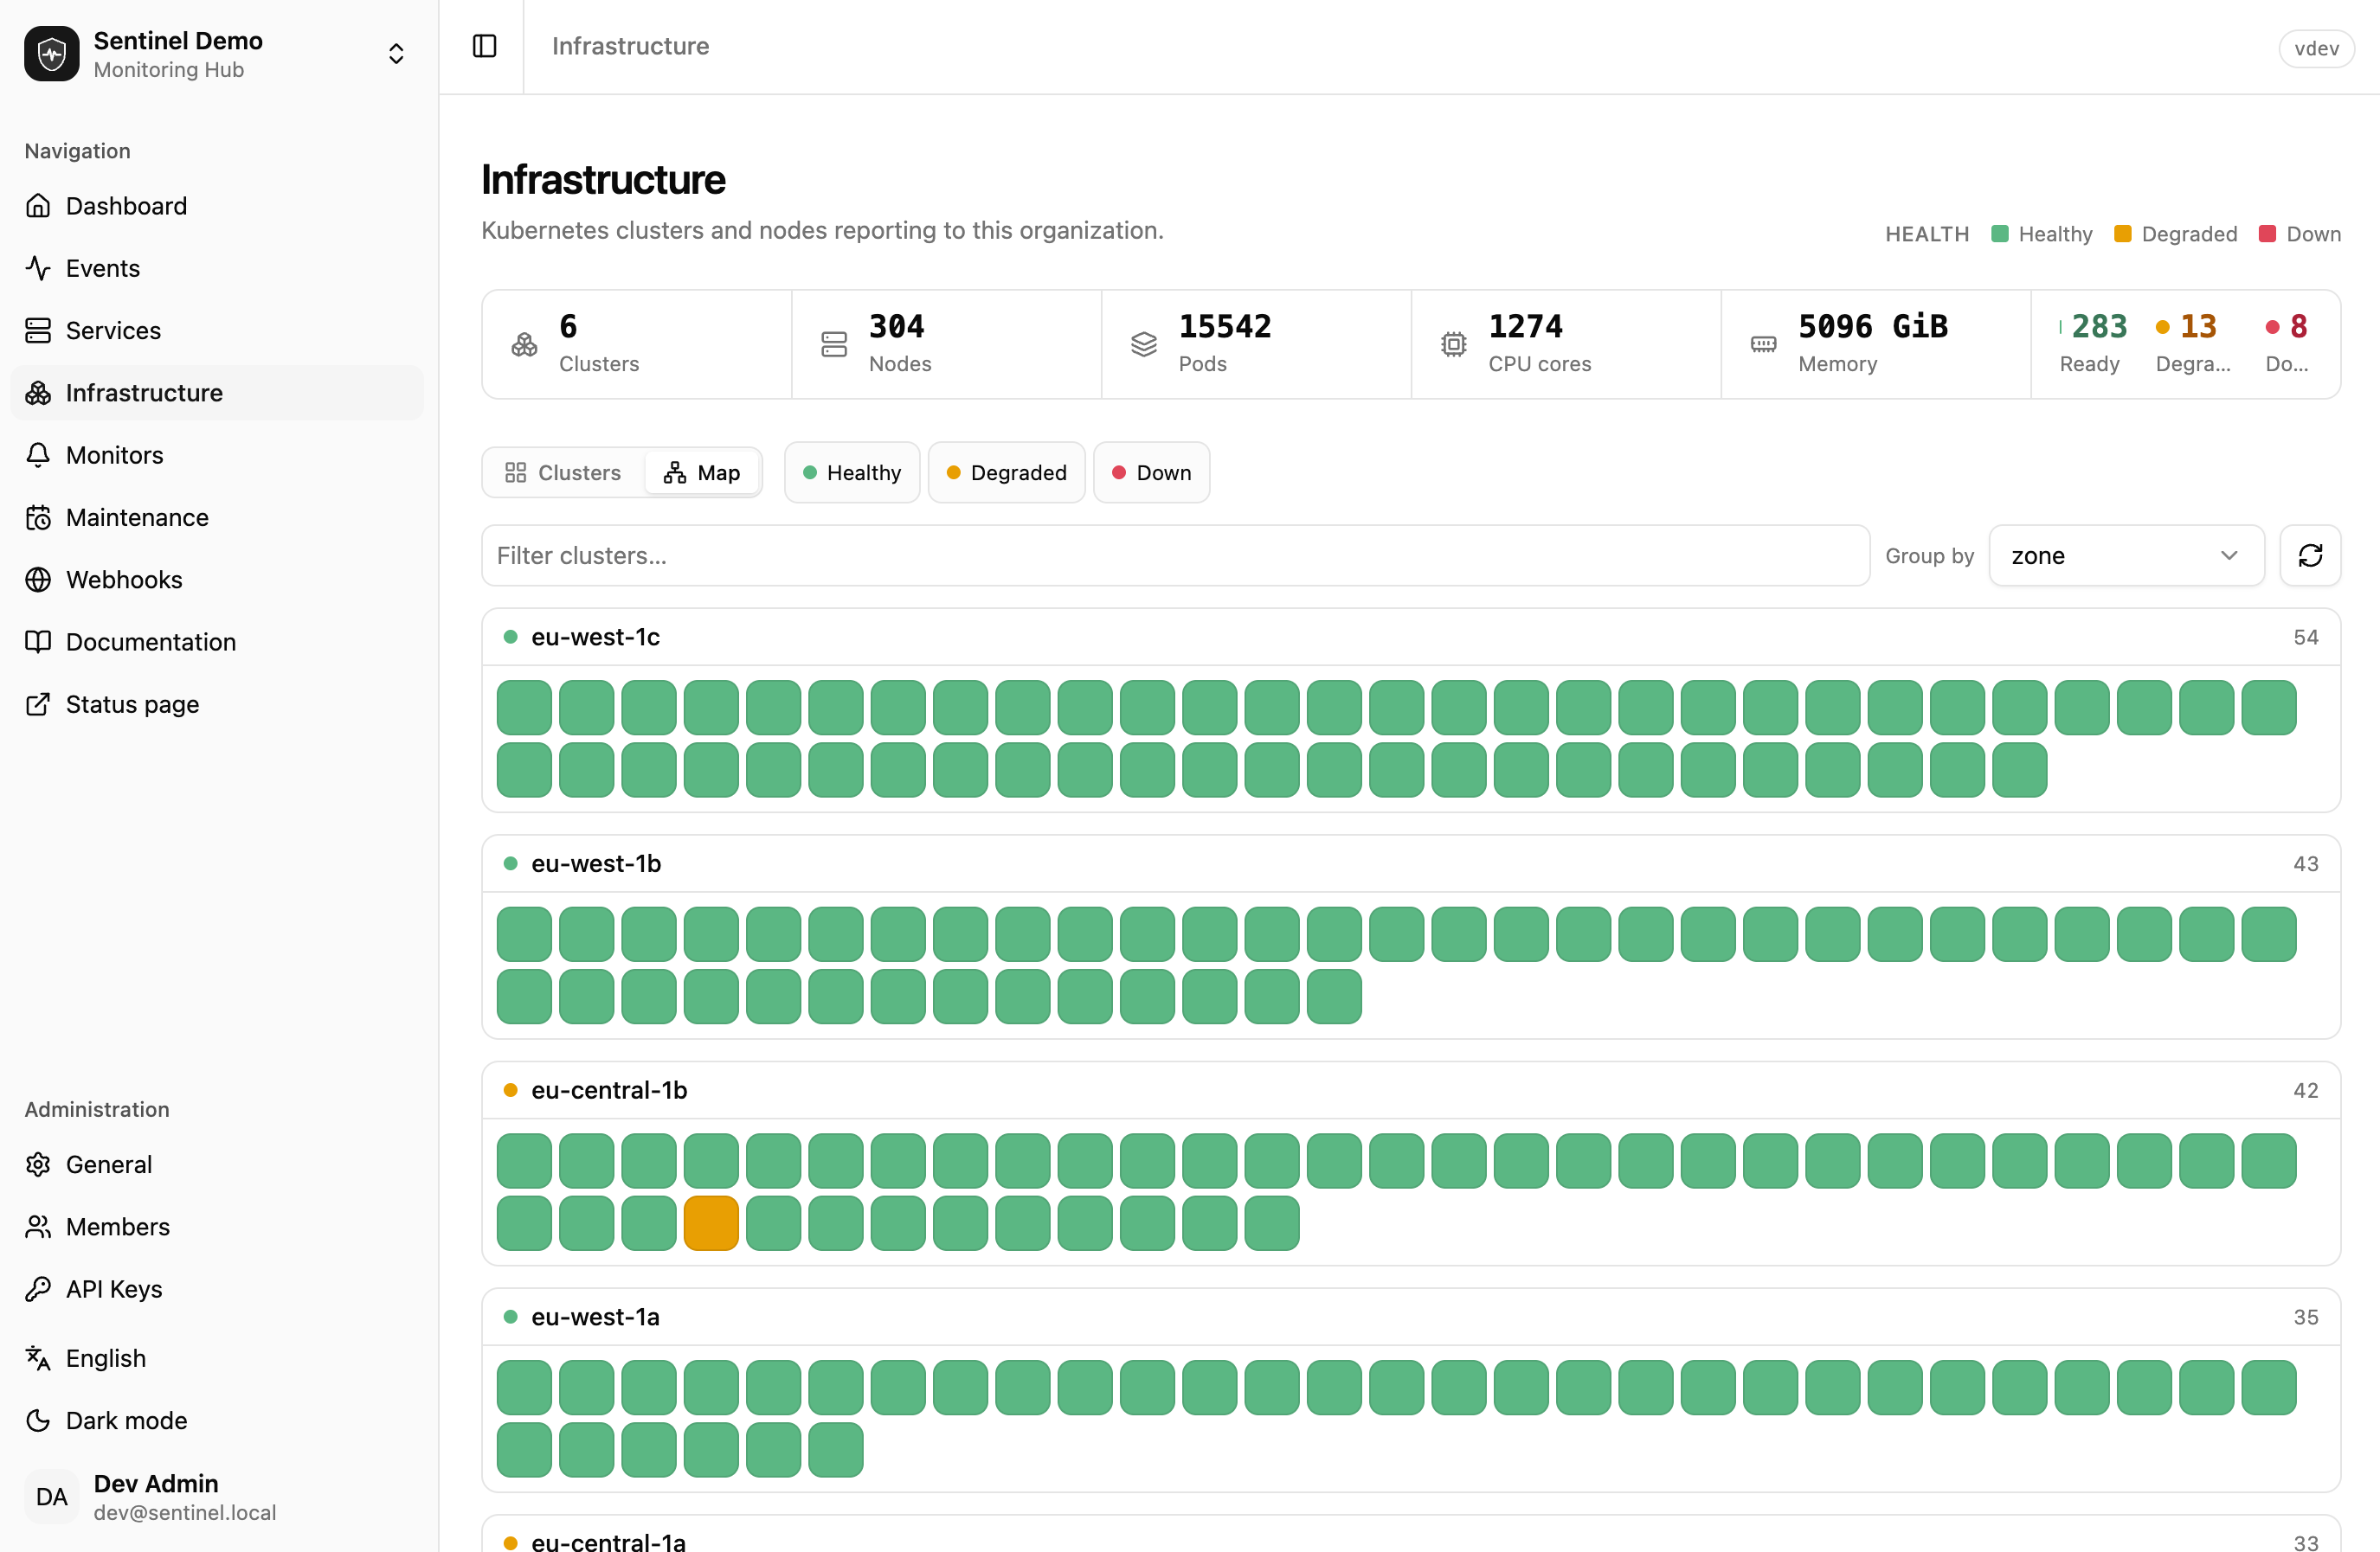Image resolution: width=2380 pixels, height=1552 pixels.
Task: Open the Documentation link
Action: pos(217,642)
